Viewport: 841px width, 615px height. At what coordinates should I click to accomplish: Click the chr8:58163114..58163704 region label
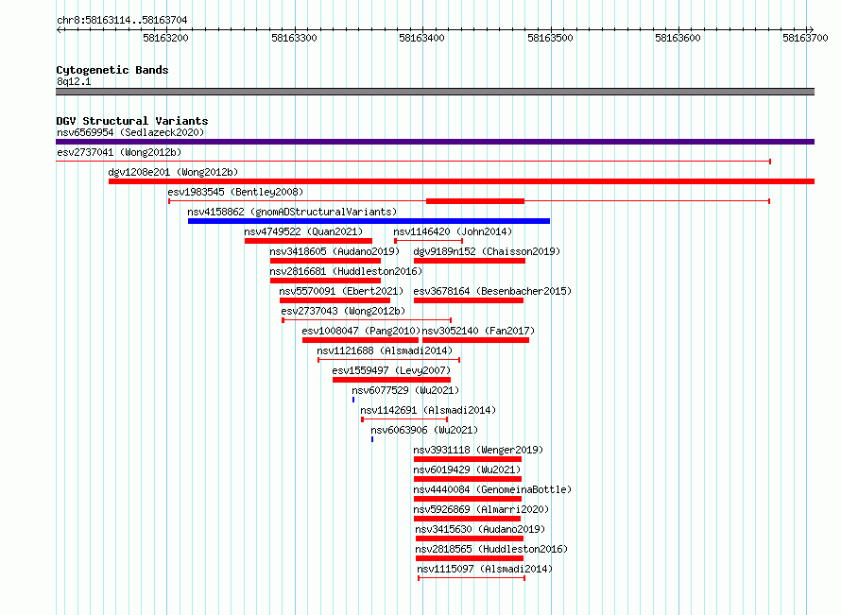click(122, 21)
